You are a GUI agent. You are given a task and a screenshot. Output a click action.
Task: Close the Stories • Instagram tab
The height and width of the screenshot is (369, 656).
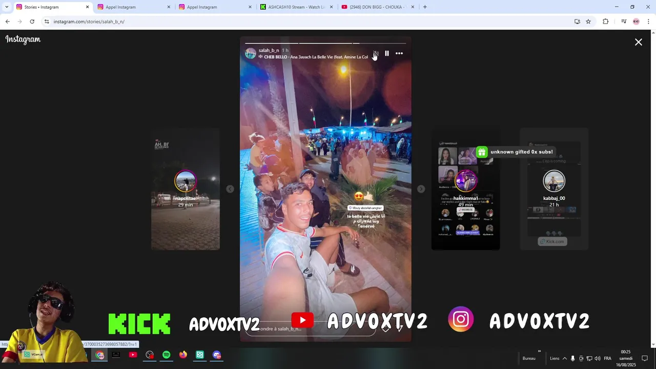87,7
